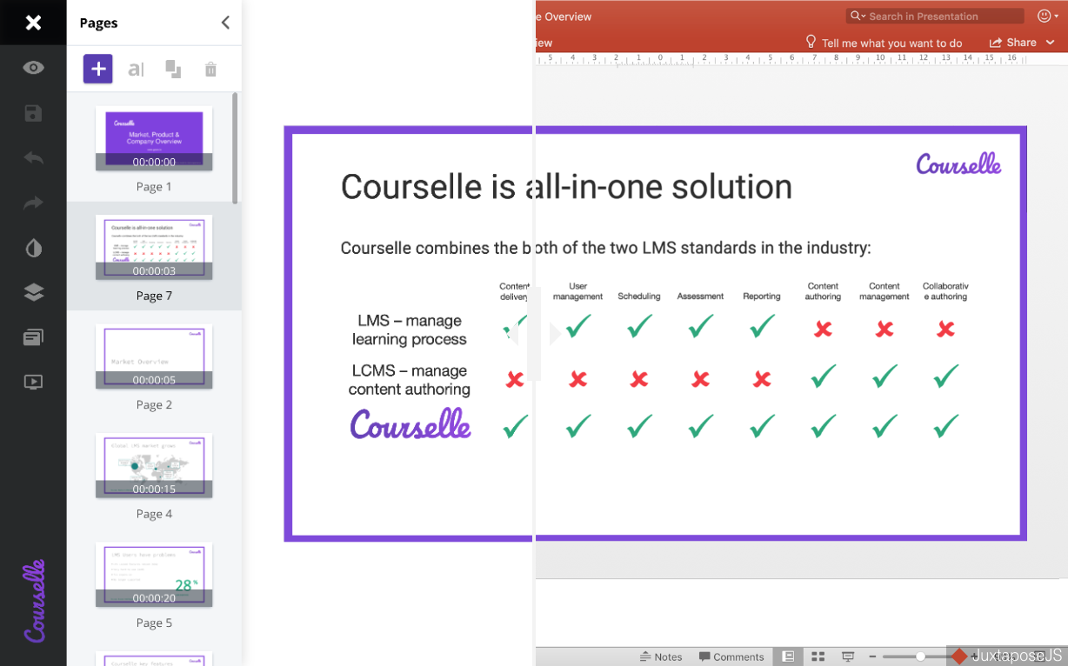The width and height of the screenshot is (1068, 666).
Task: Click the 'Scheduling' column header
Action: (x=639, y=296)
